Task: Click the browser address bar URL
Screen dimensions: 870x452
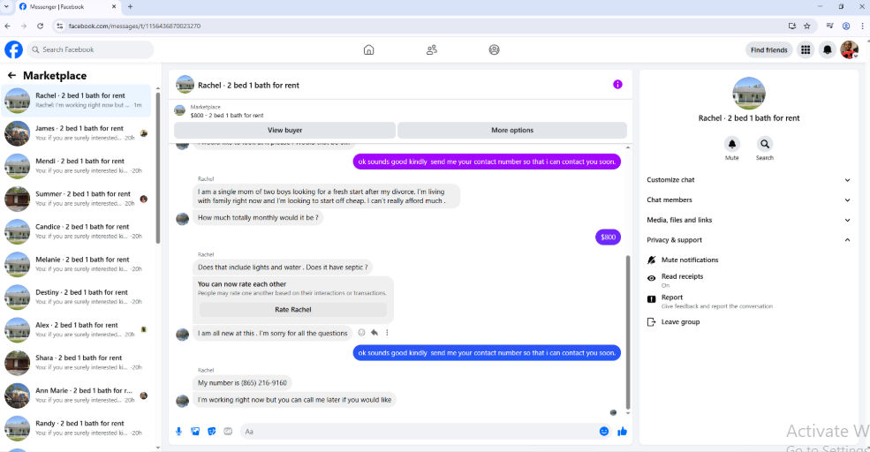Action: pyautogui.click(x=135, y=26)
